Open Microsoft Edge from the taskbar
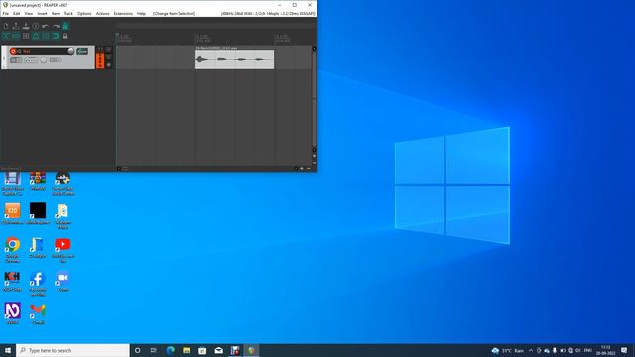The image size is (635, 357). (170, 350)
